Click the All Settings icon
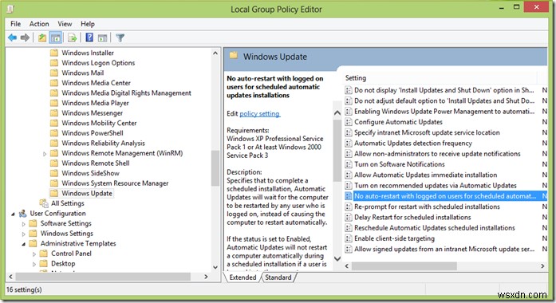The height and width of the screenshot is (303, 556). pos(44,203)
